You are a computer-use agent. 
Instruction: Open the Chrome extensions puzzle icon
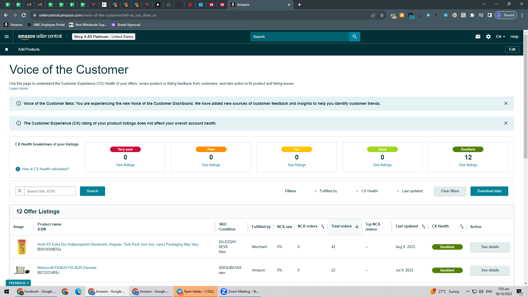point(472,15)
